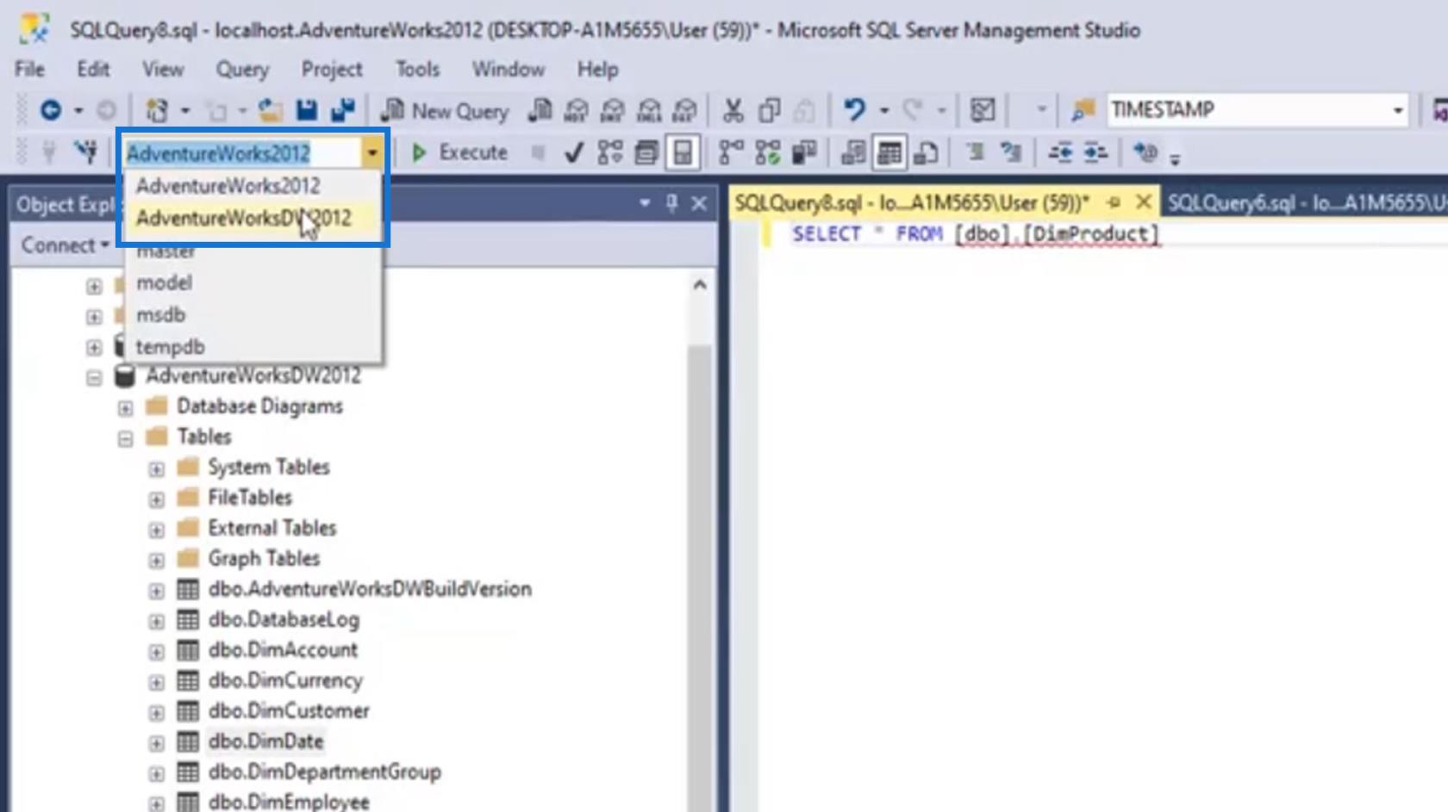Click the Increase Indent icon

pyautogui.click(x=1095, y=153)
